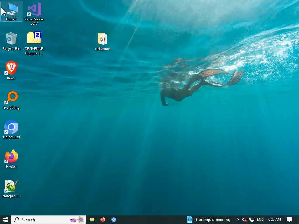Image resolution: width=299 pixels, height=224 pixels.
Task: Select the Chromium desktop shortcut
Action: point(11,129)
